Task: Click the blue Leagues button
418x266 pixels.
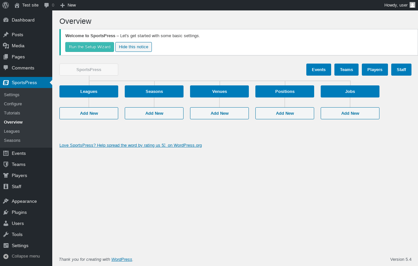Action: pos(89,91)
